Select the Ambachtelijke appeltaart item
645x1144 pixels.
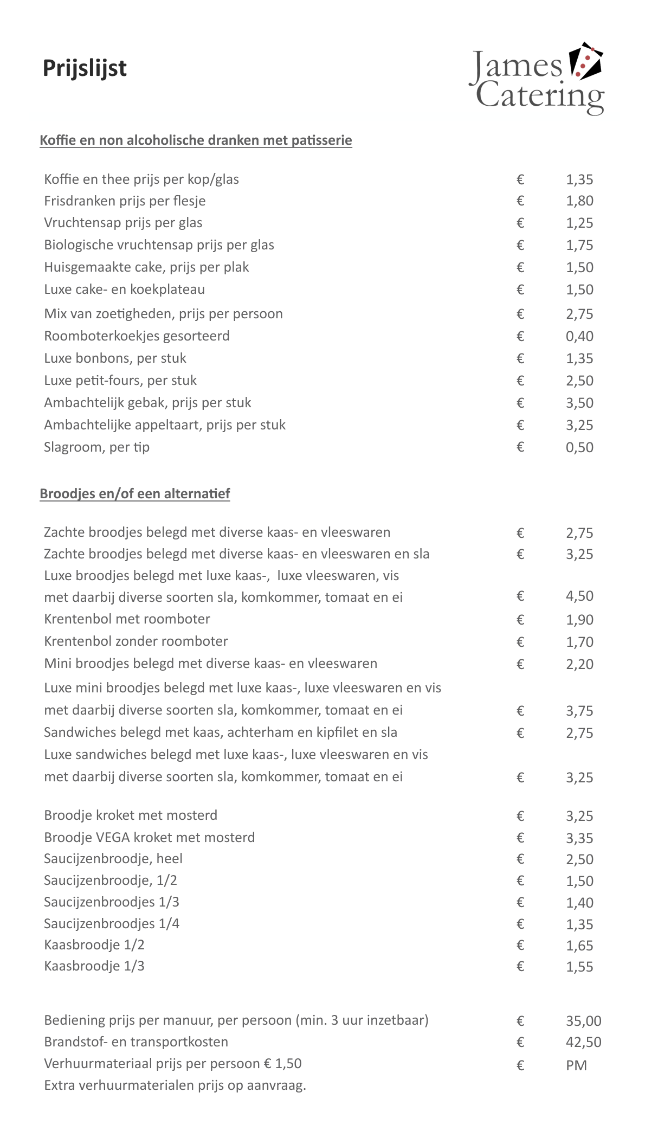(164, 425)
